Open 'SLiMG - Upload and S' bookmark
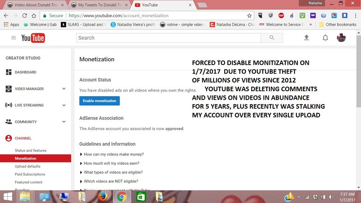 pyautogui.click(x=83, y=24)
